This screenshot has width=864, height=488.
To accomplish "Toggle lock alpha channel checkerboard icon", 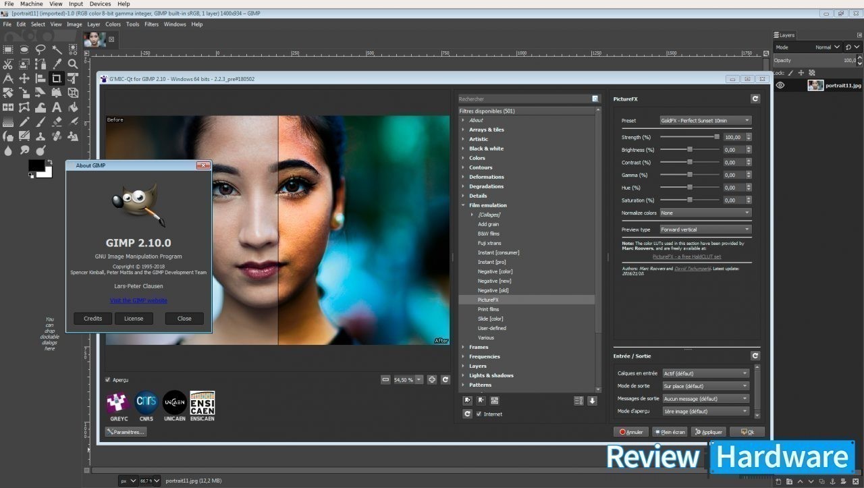I will pos(812,72).
